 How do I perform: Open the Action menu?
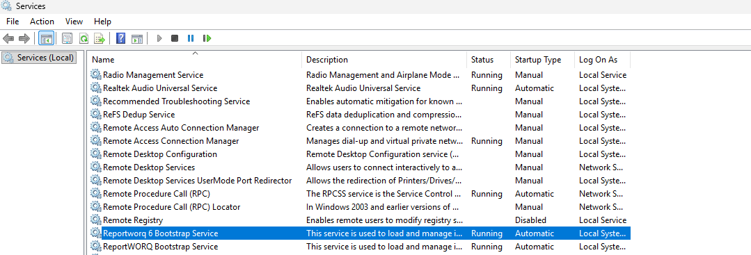coord(42,22)
